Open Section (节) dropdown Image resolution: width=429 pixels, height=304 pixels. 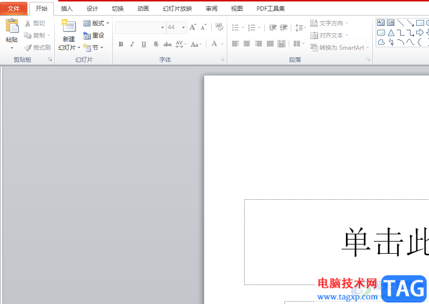93,48
